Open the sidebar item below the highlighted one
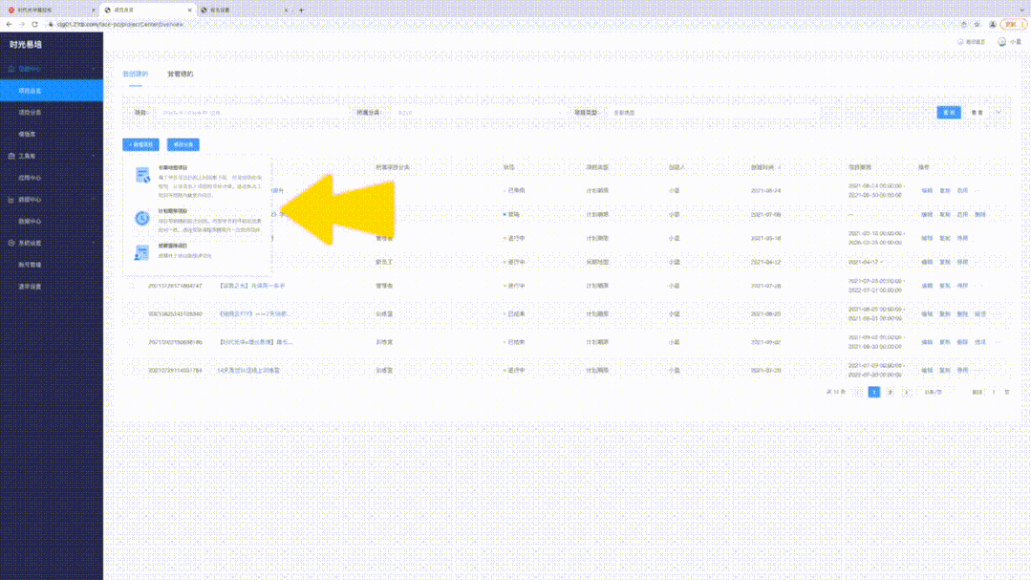Image resolution: width=1031 pixels, height=580 pixels. [52, 113]
